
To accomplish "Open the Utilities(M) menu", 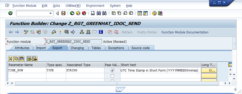I will pyautogui.click(x=73, y=6).
